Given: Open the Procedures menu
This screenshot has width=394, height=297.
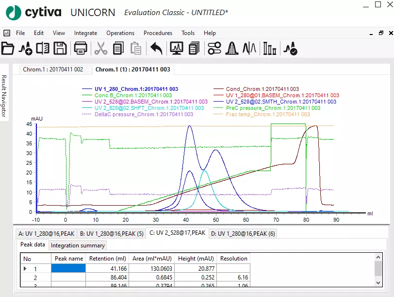Looking at the screenshot, I should pos(158,33).
